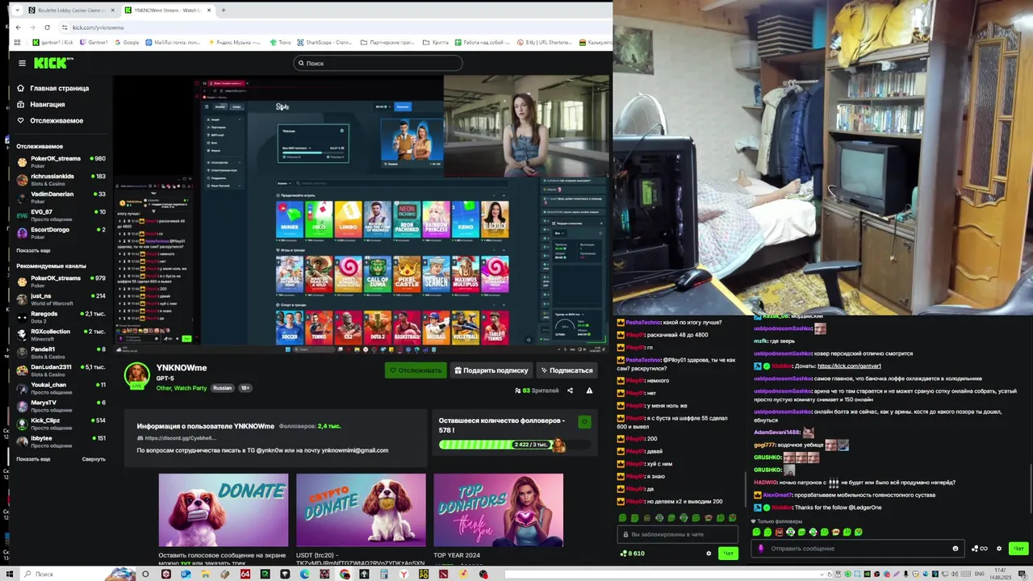Open Chrome icon in taskbar
Viewport: 1033px width, 581px height.
(345, 575)
